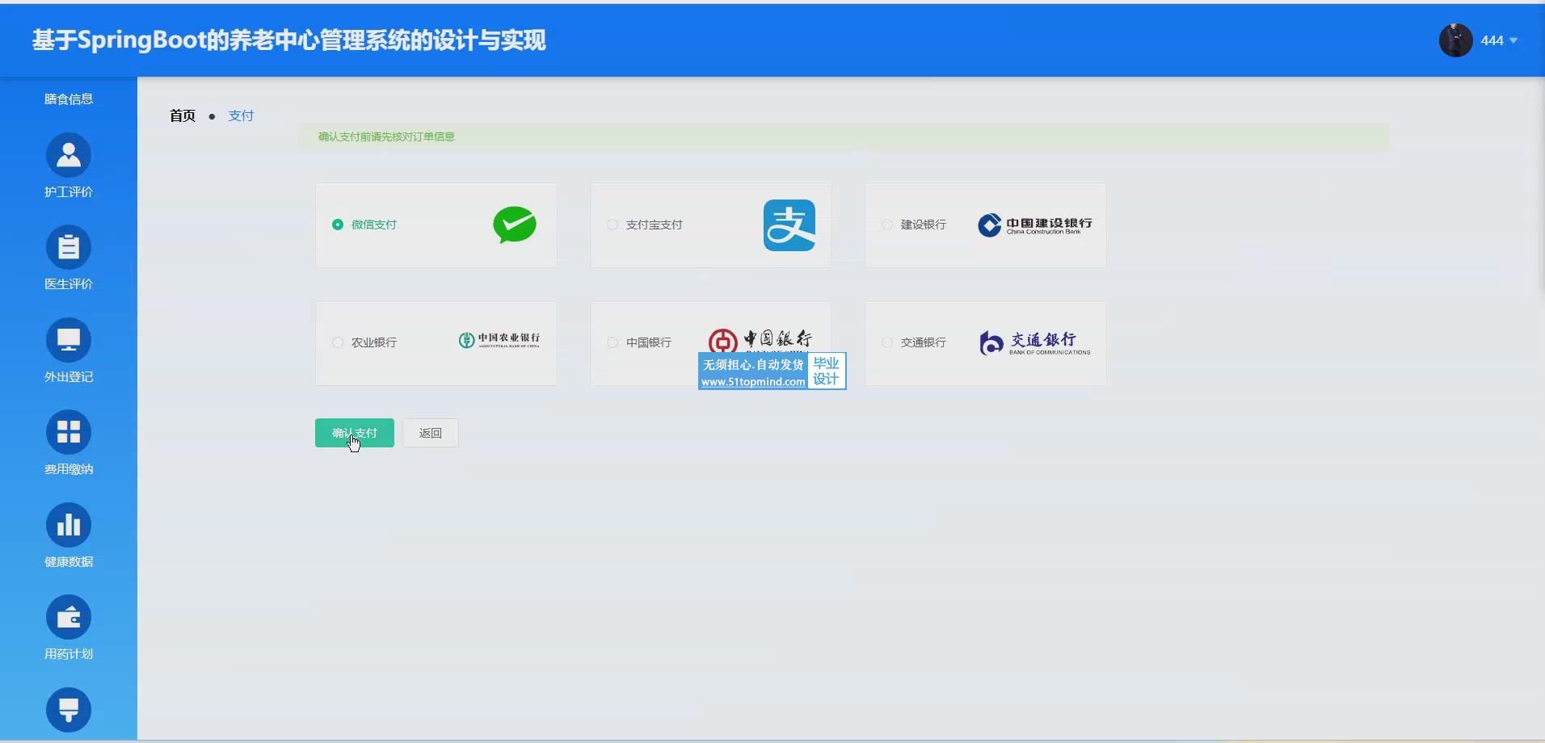Go to 首页 breadcrumb
The width and height of the screenshot is (1545, 743).
(183, 115)
